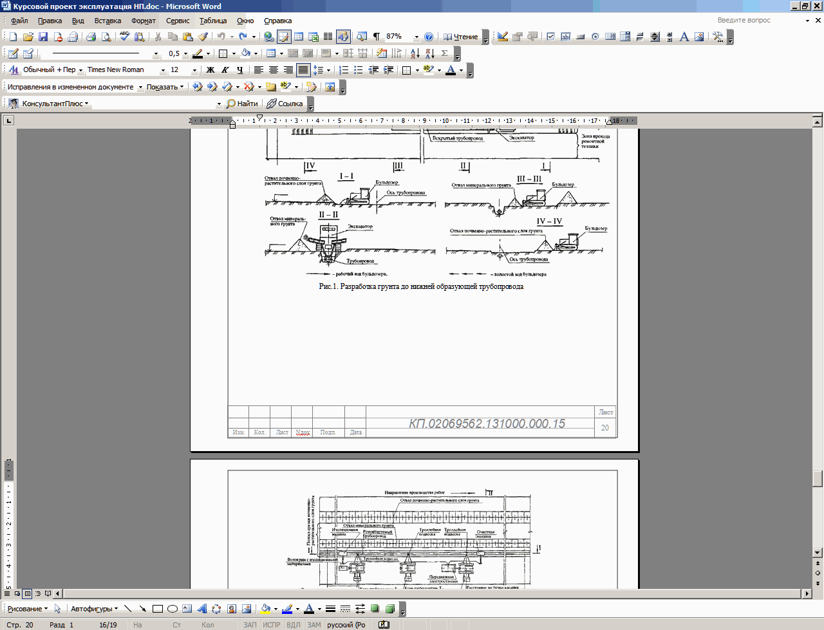The image size is (824, 630).
Task: Toggle underline formatting (Ч)
Action: coord(239,69)
